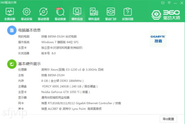This screenshot has height=124, width=185.
Task: Select Nvidia GeForce GTX 1050 Ti text
Action: [66, 92]
